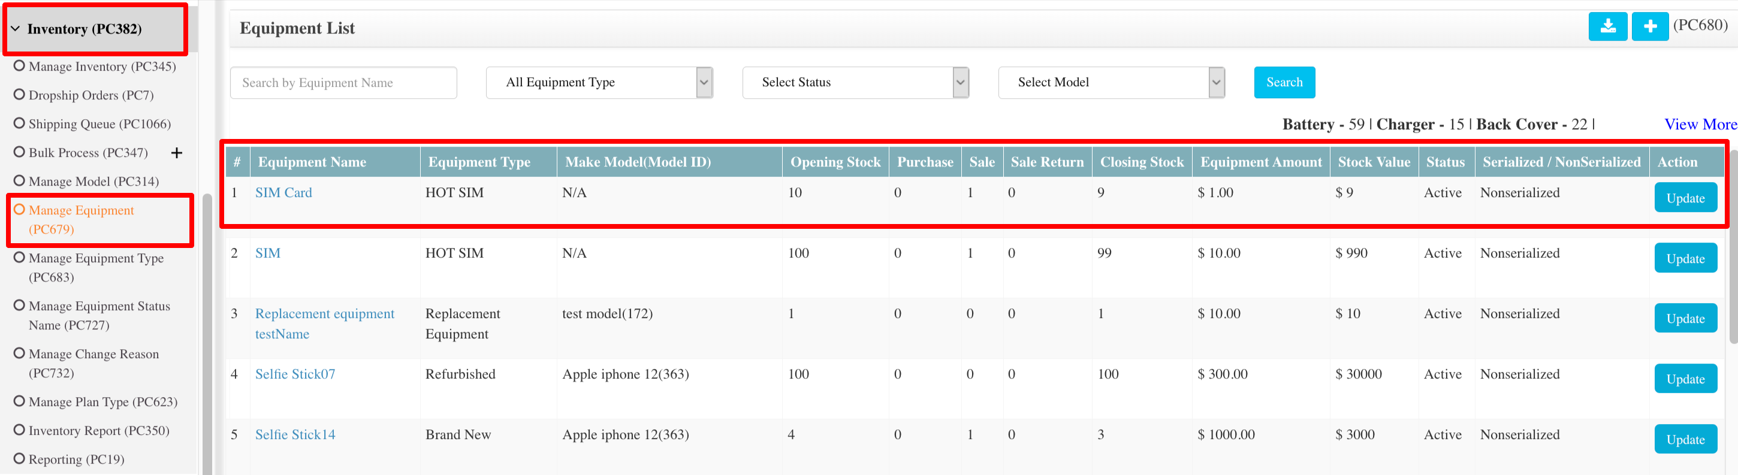This screenshot has width=1738, height=475.
Task: Click the Opening Stock column header
Action: tap(835, 162)
